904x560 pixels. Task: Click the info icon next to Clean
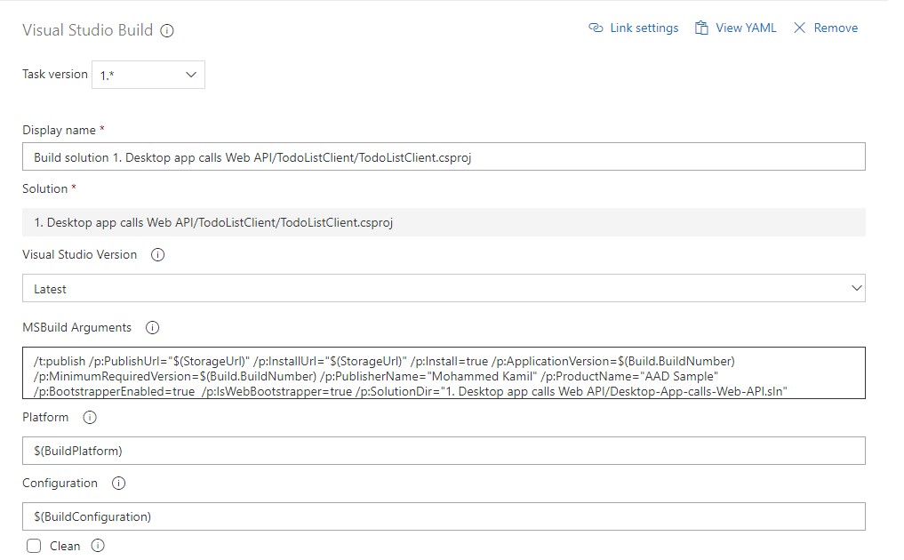pyautogui.click(x=98, y=546)
